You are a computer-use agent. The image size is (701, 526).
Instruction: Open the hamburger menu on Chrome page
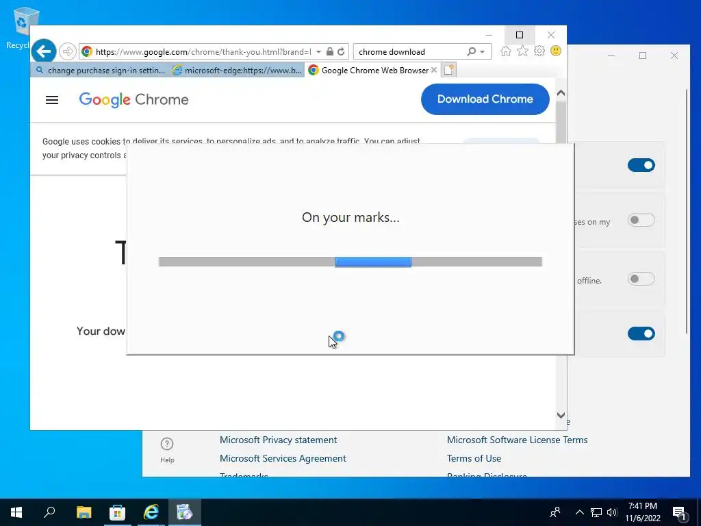pos(52,100)
